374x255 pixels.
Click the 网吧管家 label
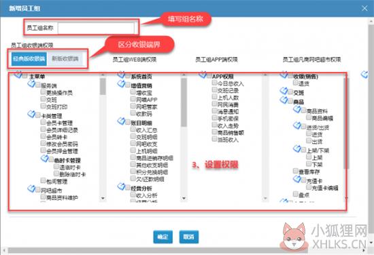coord(147,107)
